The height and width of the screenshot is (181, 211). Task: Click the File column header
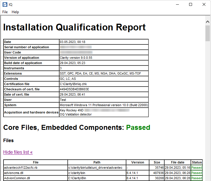[x=36, y=162]
